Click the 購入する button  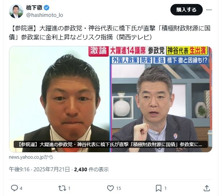[x=187, y=10]
